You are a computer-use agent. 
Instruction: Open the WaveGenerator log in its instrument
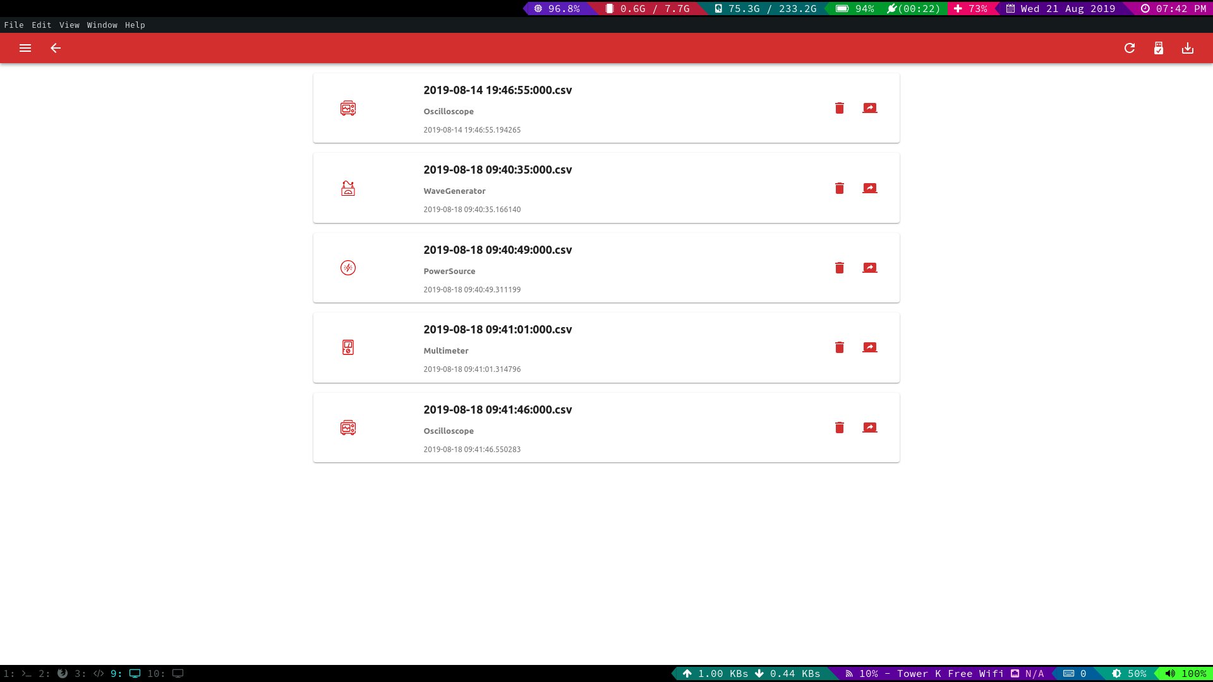(870, 188)
